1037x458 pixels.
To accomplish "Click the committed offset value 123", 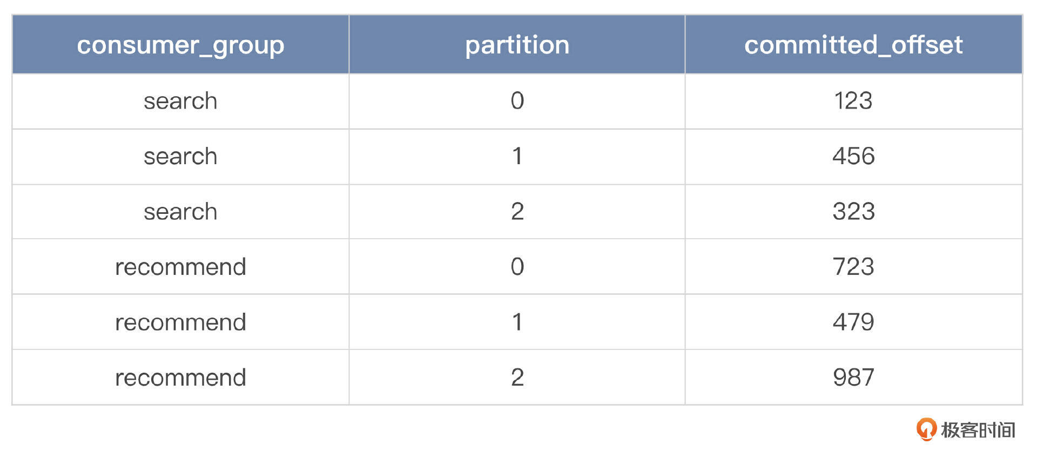I will [x=853, y=101].
